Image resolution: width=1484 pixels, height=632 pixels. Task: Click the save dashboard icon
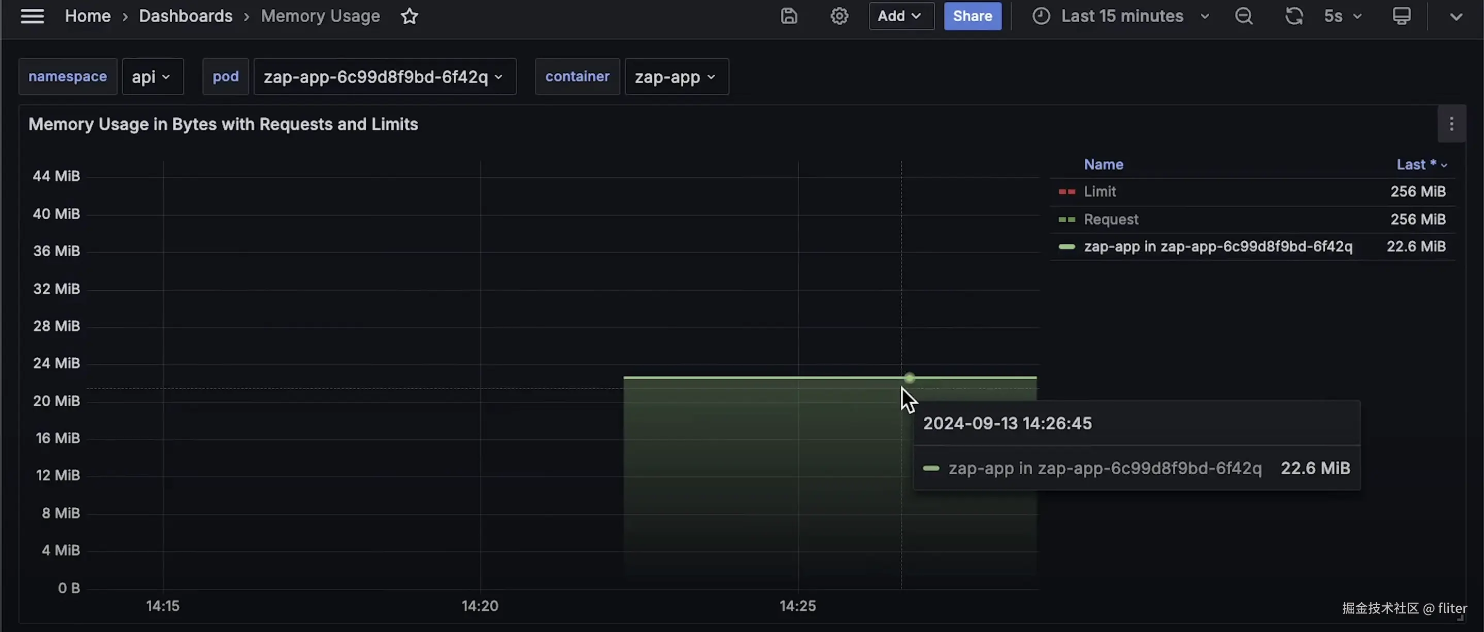[x=788, y=16]
